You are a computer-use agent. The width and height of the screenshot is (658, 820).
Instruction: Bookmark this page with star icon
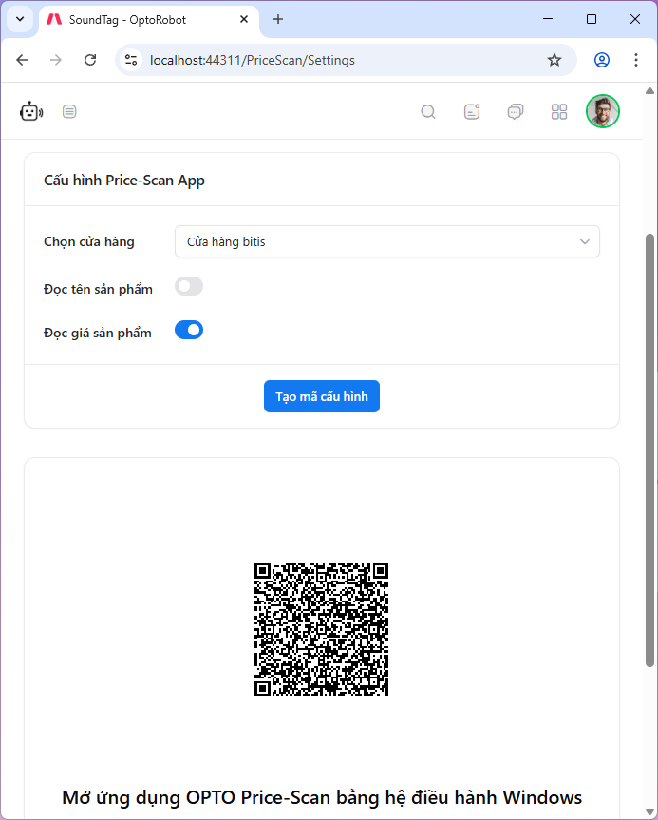point(554,60)
